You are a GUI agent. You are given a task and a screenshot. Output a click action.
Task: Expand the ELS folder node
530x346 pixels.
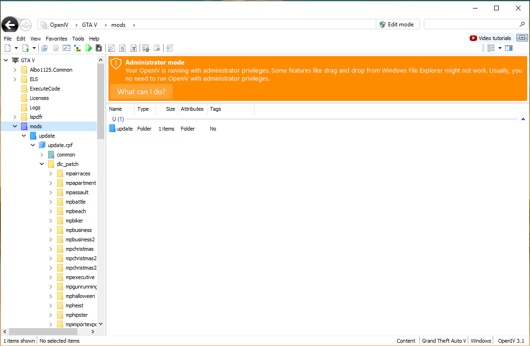pyautogui.click(x=15, y=79)
